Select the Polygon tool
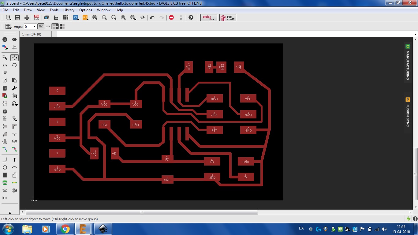The width and height of the screenshot is (418, 235). click(14, 175)
